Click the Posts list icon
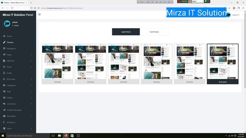 pos(4,67)
